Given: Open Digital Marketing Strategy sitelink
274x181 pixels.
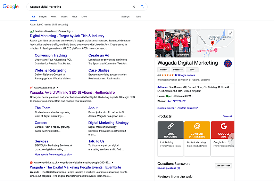Looking at the screenshot, I should [x=108, y=123].
